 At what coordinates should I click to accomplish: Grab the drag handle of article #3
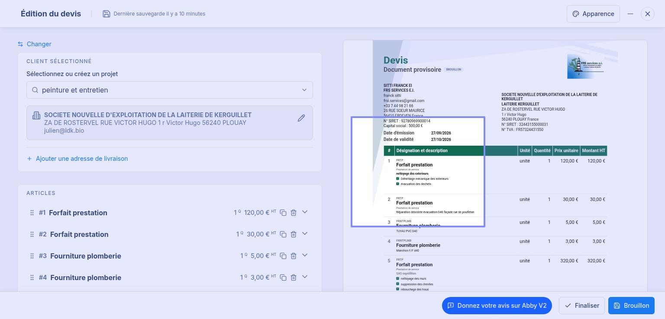[32, 256]
